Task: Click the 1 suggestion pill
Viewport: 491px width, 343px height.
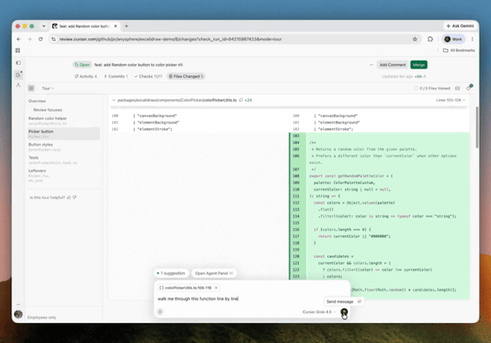Action: point(171,273)
